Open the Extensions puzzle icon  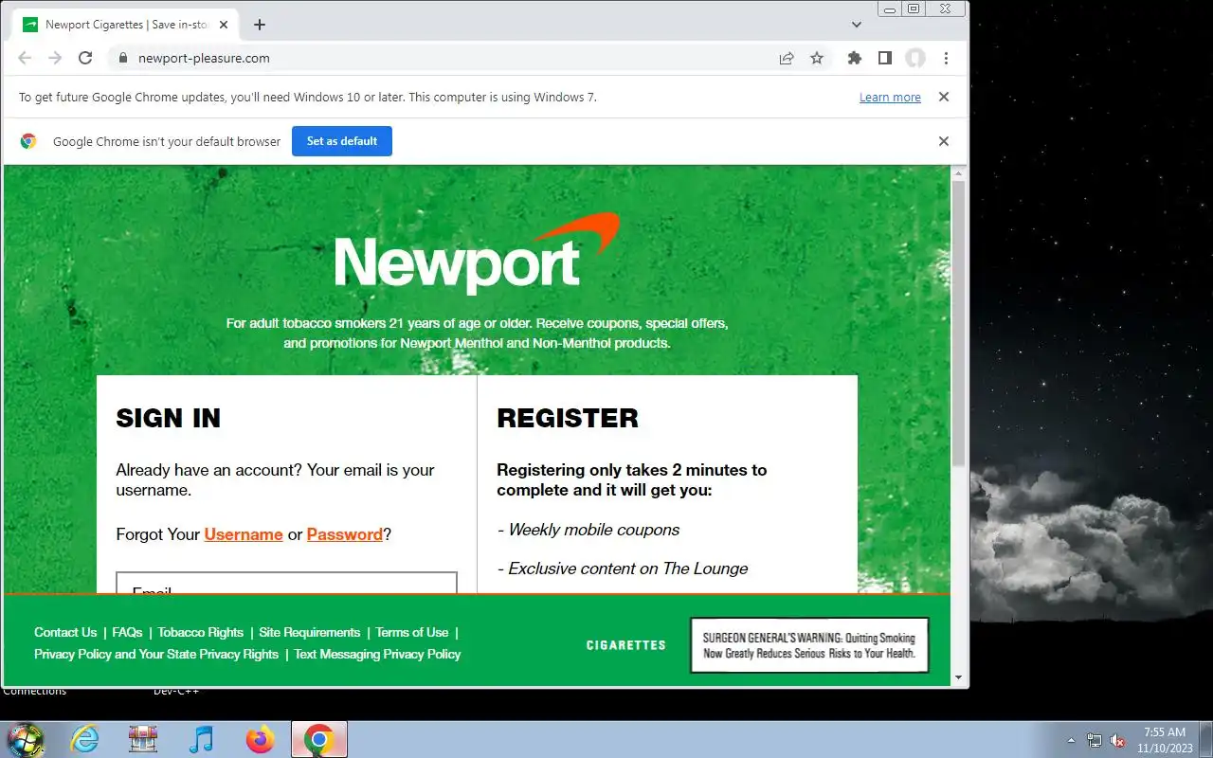pyautogui.click(x=854, y=58)
